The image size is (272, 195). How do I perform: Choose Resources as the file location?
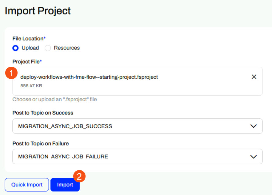[x=48, y=48]
